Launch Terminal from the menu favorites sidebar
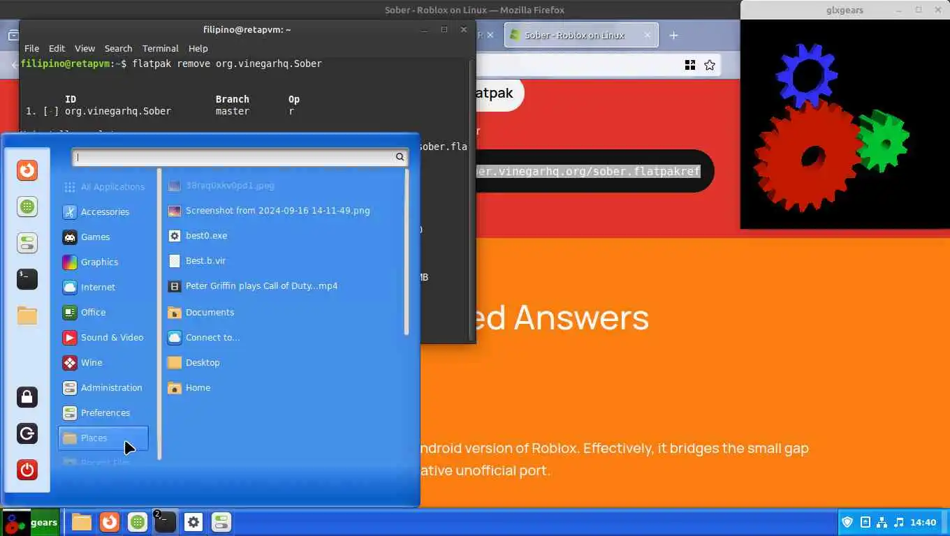This screenshot has height=536, width=950. tap(27, 279)
